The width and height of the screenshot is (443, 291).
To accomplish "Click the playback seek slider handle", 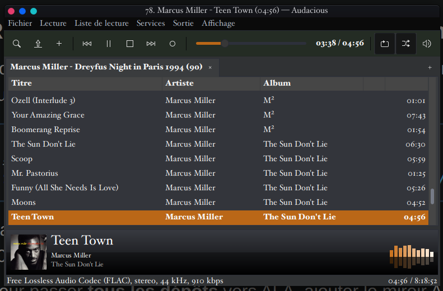I will tap(225, 44).
